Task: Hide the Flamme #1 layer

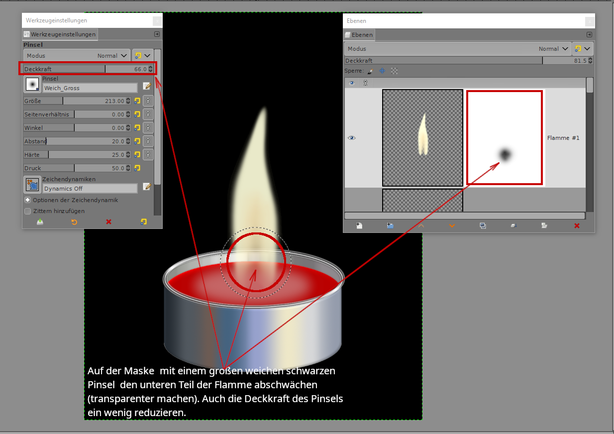Action: [x=352, y=138]
